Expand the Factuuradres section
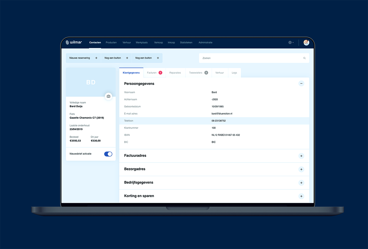The height and width of the screenshot is (249, 368). pyautogui.click(x=301, y=156)
